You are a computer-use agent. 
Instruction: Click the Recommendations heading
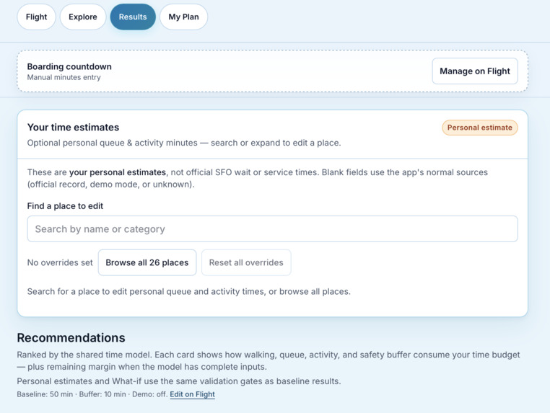coord(71,338)
